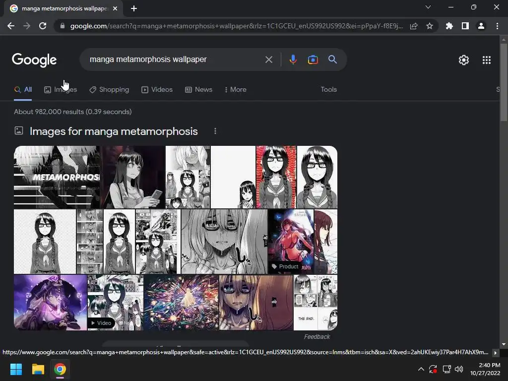
Task: View site info via the padlock icon
Action: click(x=63, y=26)
